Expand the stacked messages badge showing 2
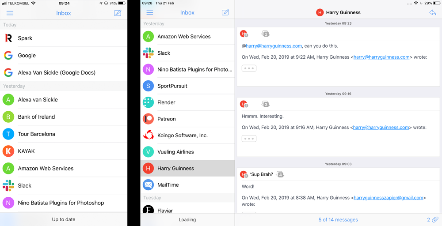The height and width of the screenshot is (226, 442). click(265, 34)
